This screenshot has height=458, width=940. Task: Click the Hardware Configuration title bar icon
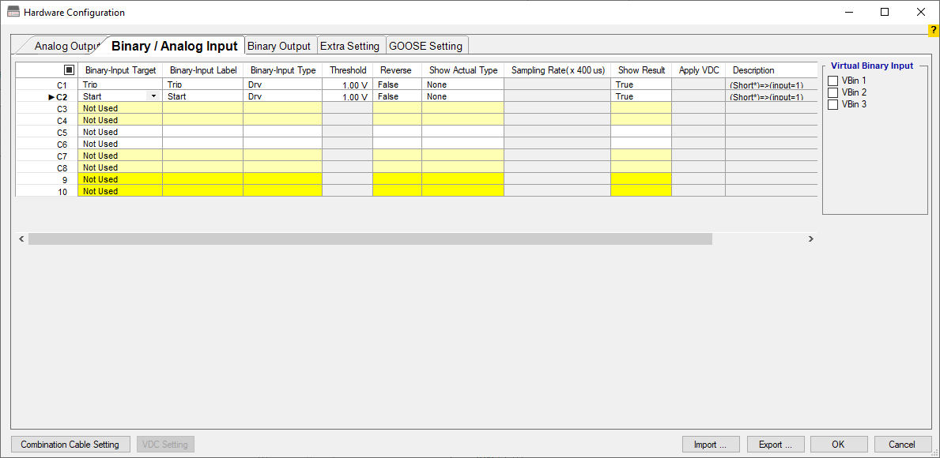point(13,13)
